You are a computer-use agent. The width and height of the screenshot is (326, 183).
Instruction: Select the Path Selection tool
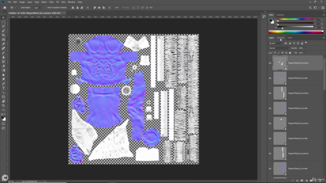coord(4,93)
